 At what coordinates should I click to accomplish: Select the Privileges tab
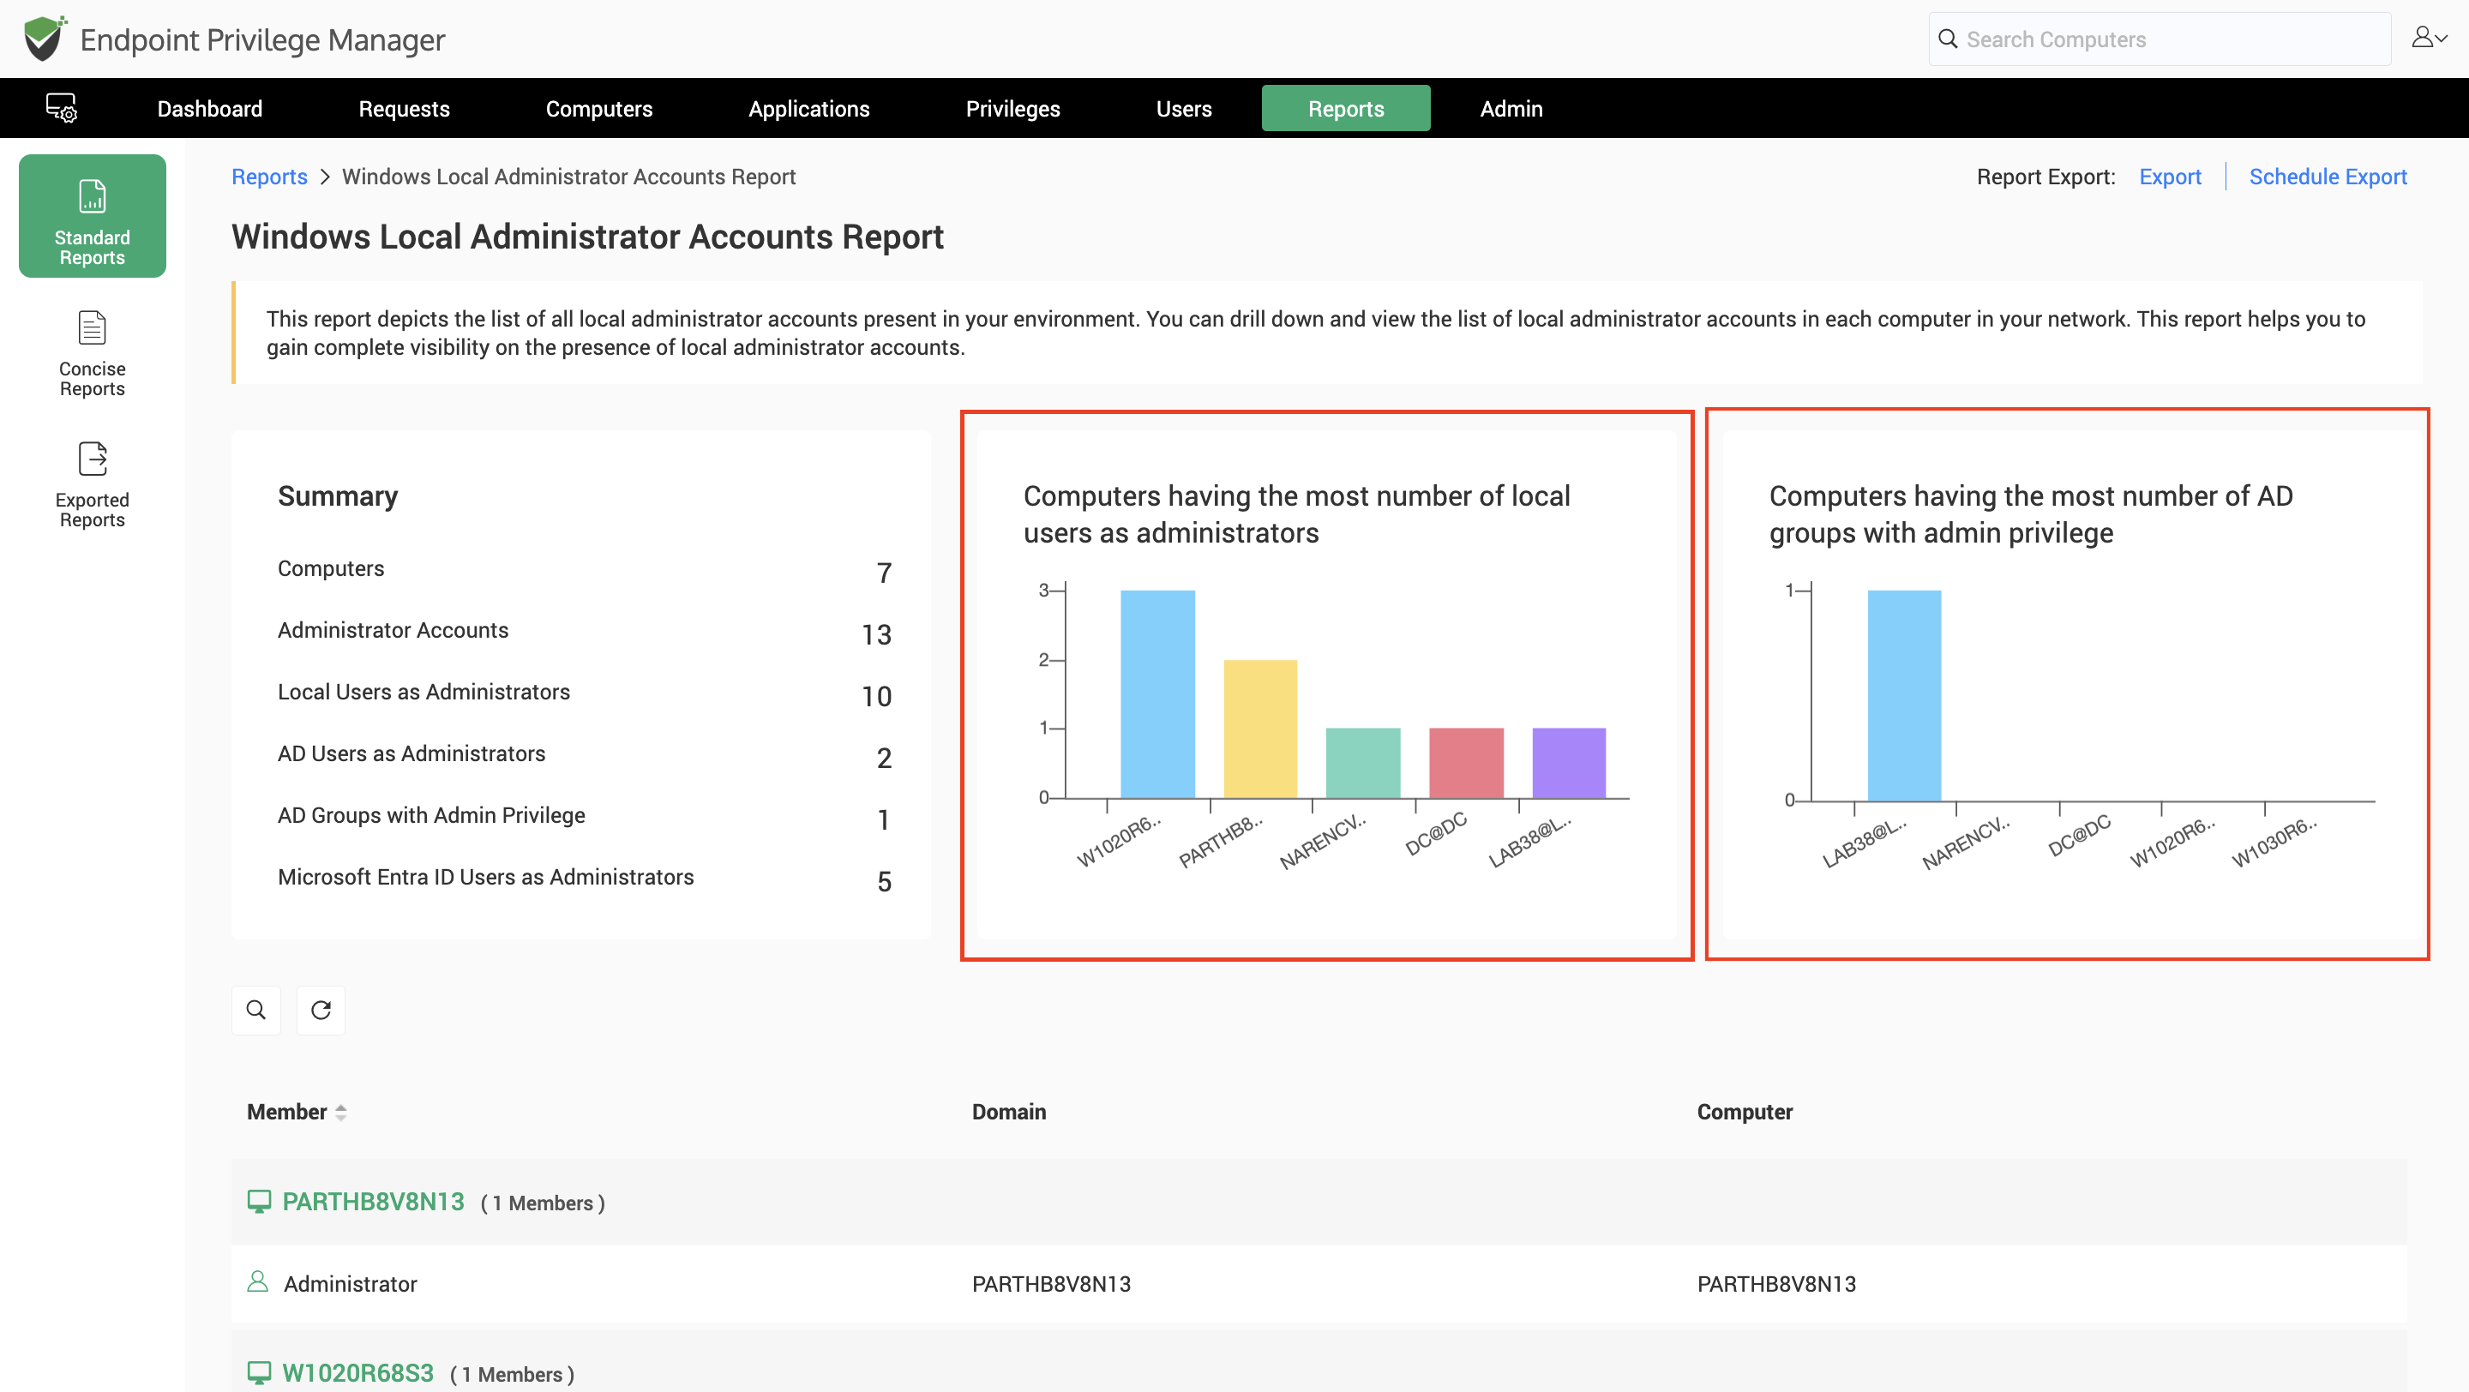[x=1012, y=108]
